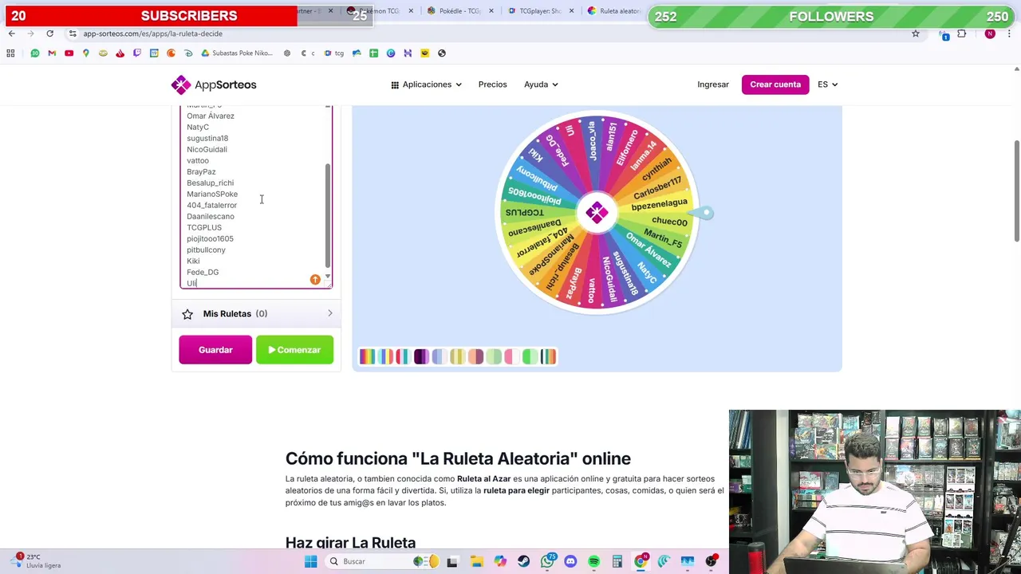Switch to the Ruleta aleatoria browser tab
The width and height of the screenshot is (1021, 574).
(x=614, y=11)
